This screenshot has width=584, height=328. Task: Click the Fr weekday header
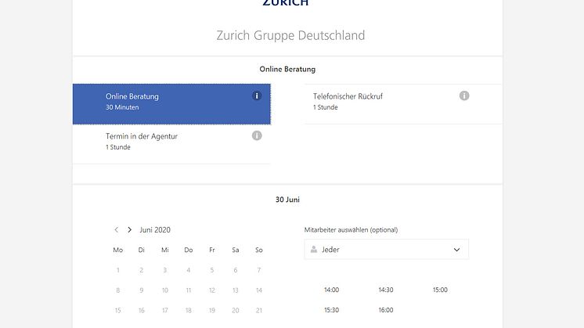(x=212, y=250)
